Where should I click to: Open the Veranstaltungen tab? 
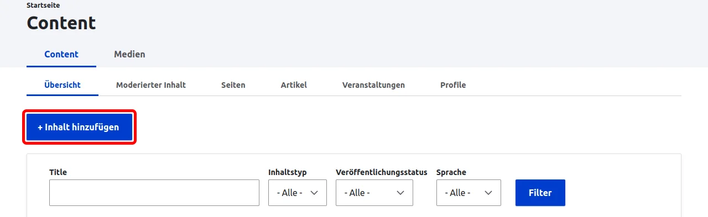pos(373,85)
